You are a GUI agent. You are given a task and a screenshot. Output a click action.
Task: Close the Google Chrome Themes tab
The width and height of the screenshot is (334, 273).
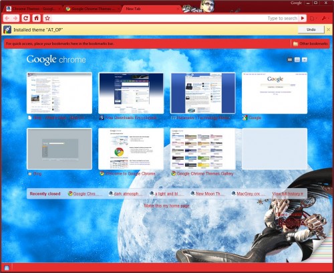pyautogui.click(x=119, y=9)
